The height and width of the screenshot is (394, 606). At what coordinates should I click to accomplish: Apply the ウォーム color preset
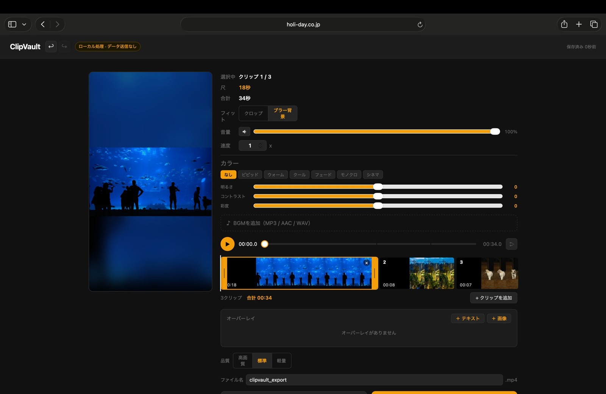click(276, 175)
